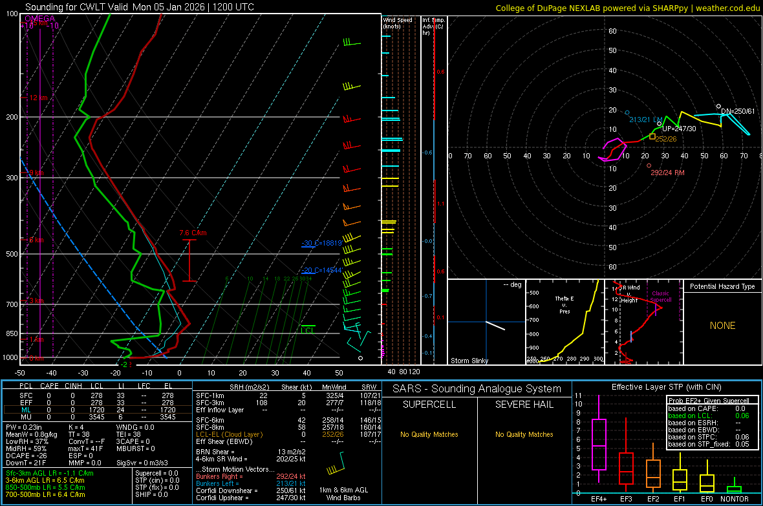Click the MBURST = 0 value

coord(136,448)
